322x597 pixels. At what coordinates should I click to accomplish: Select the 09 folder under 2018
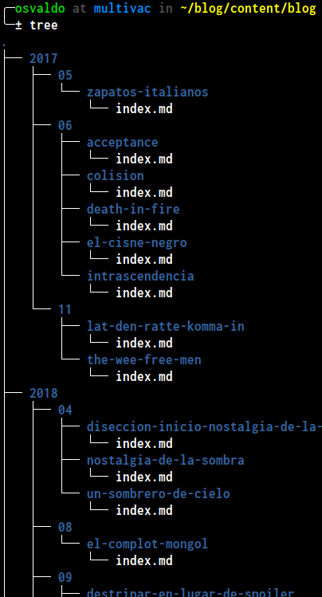click(65, 578)
